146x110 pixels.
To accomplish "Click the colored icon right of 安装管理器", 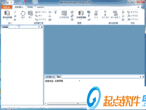I will pos(89,12).
